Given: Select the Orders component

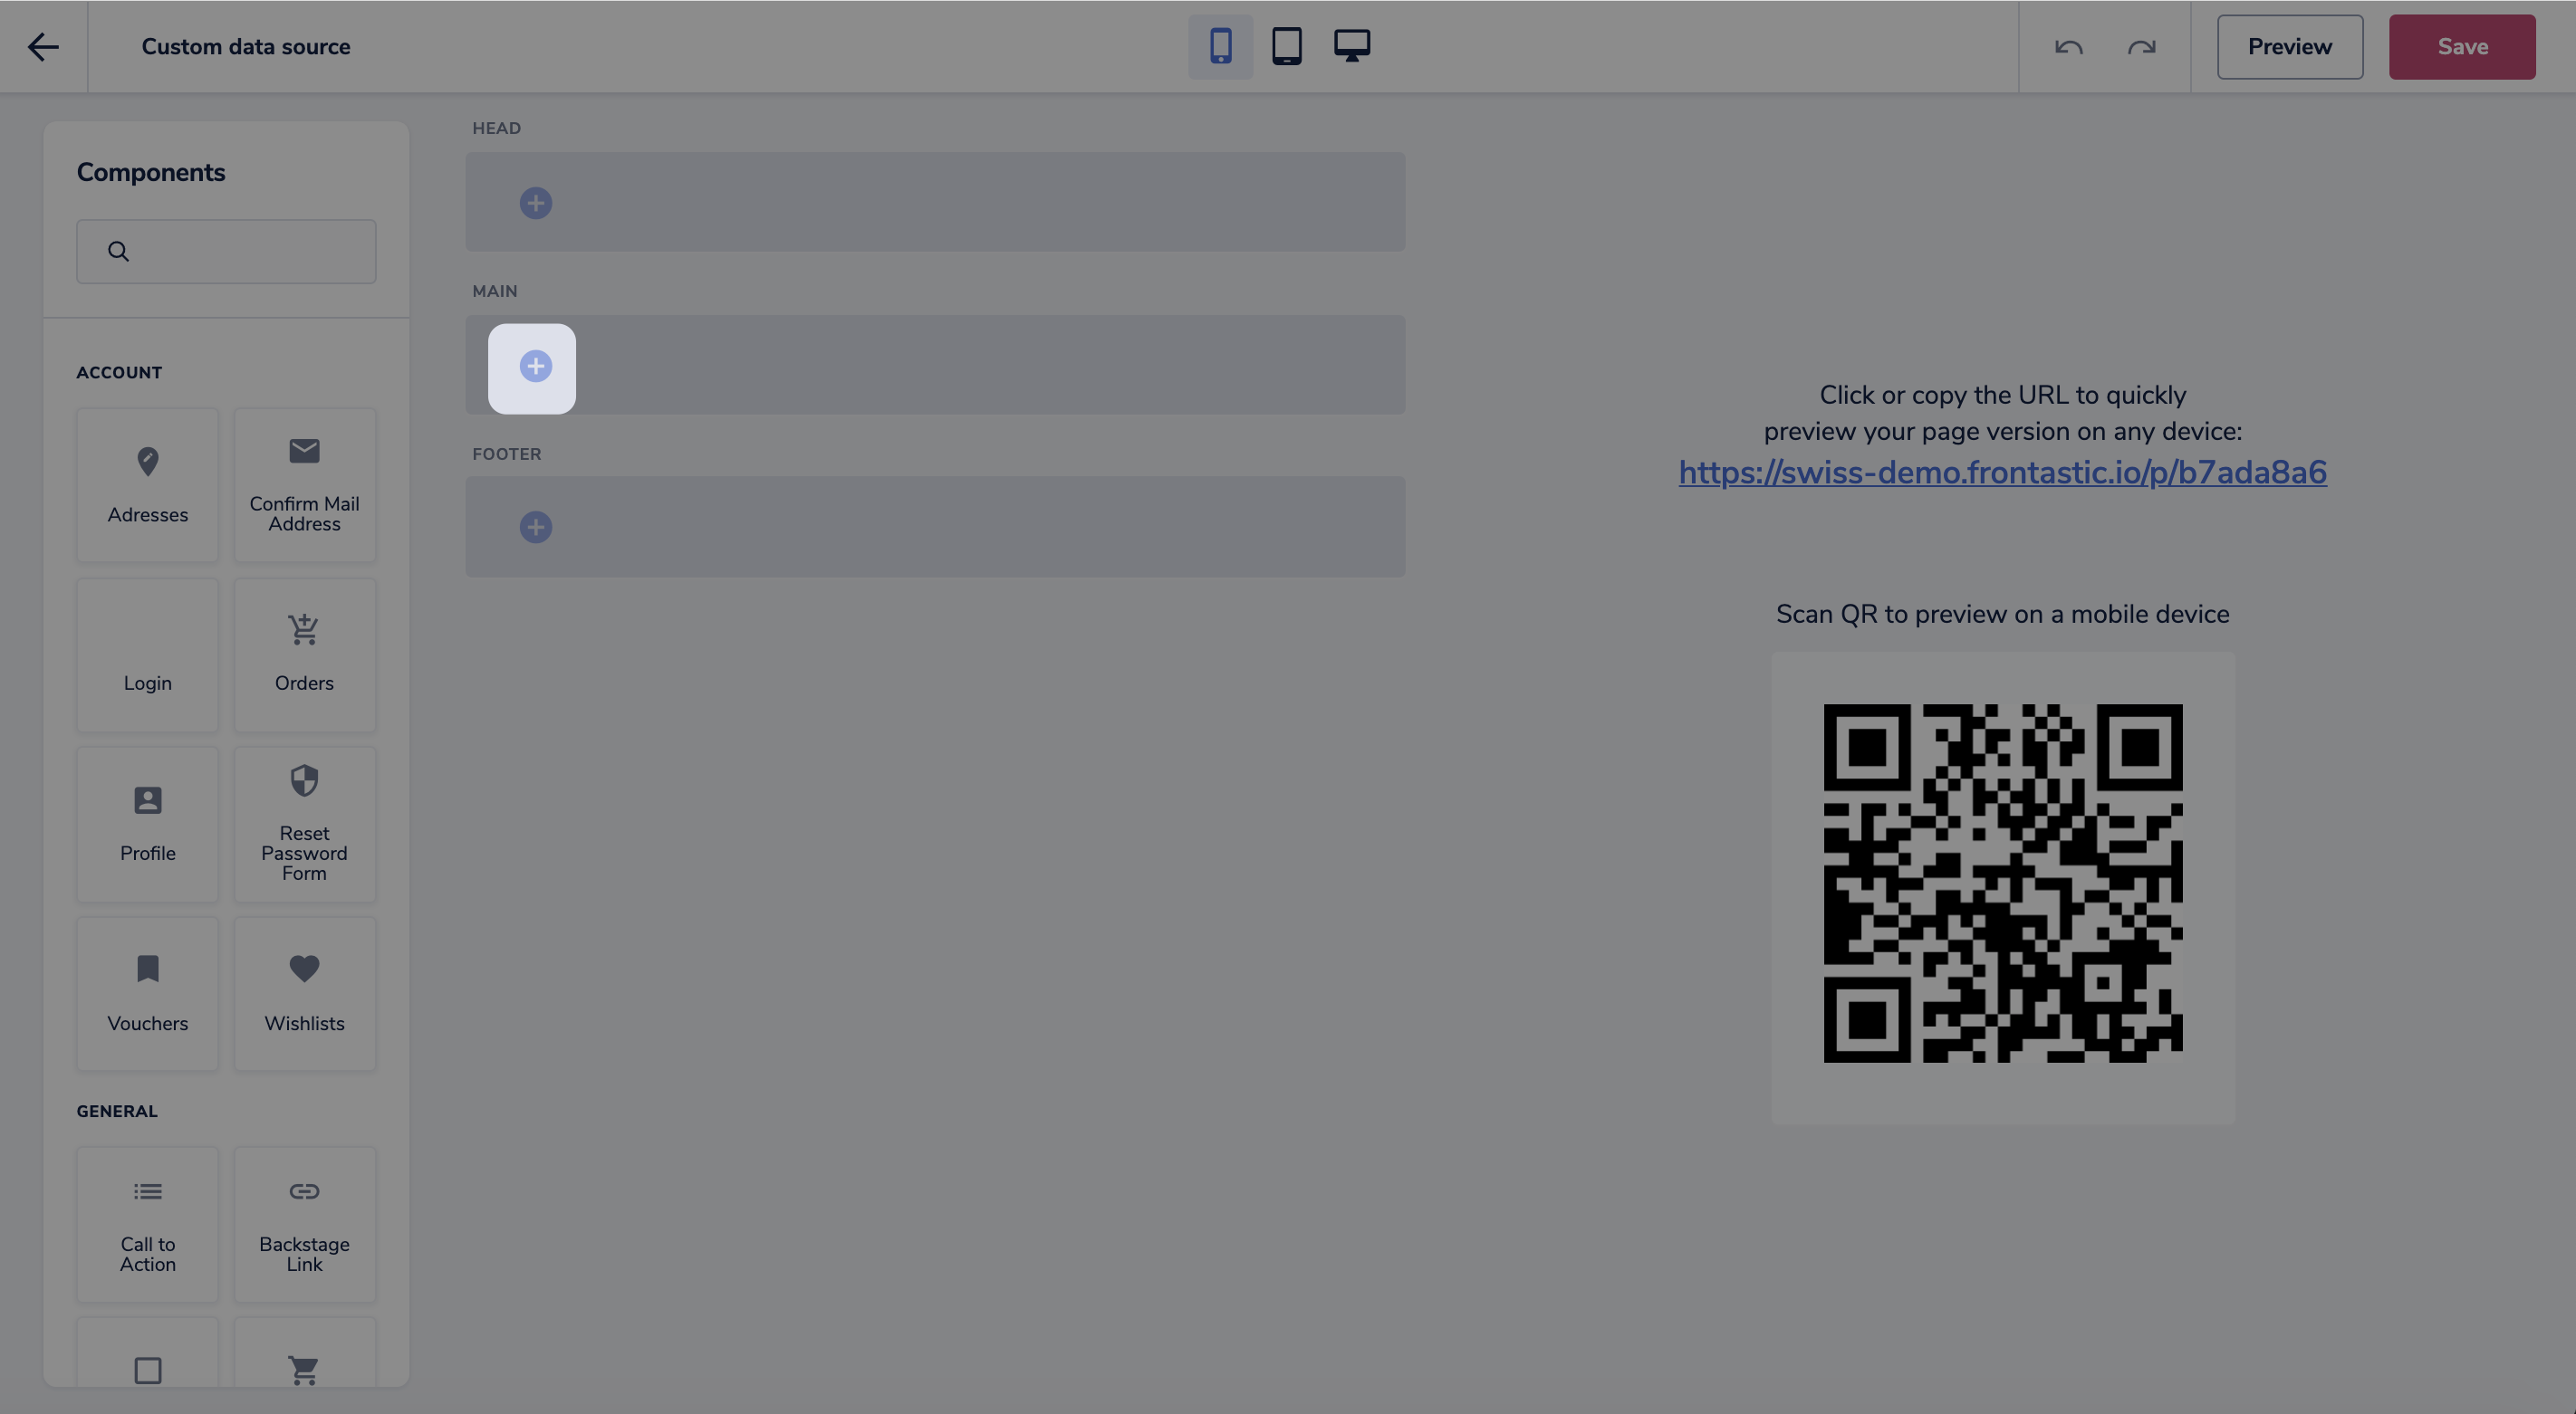Looking at the screenshot, I should [305, 655].
